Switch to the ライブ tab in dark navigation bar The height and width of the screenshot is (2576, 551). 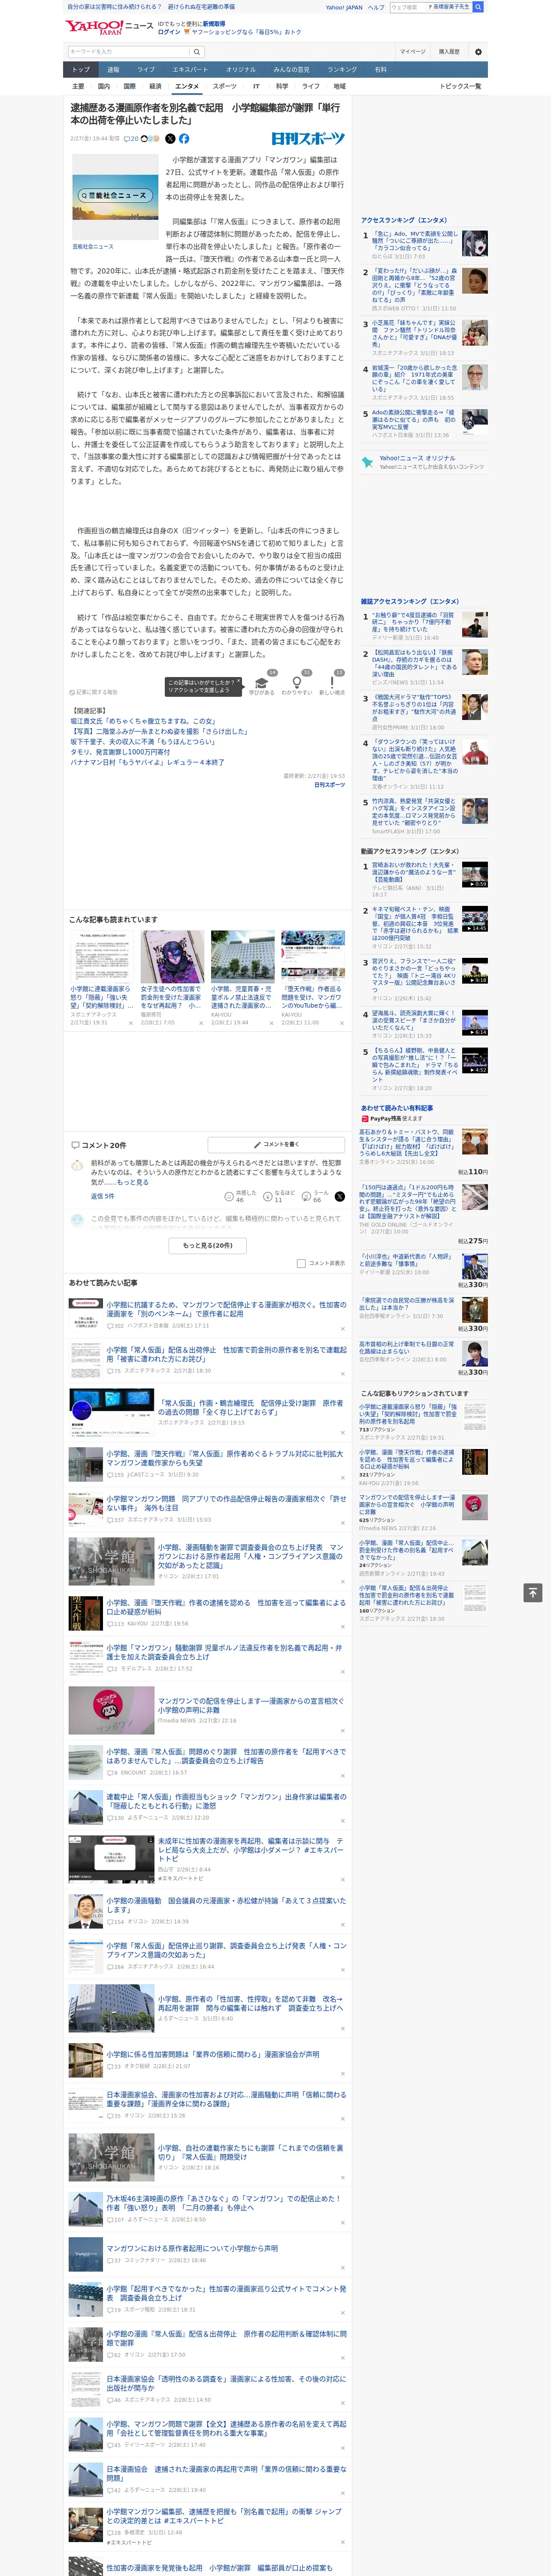(x=146, y=70)
